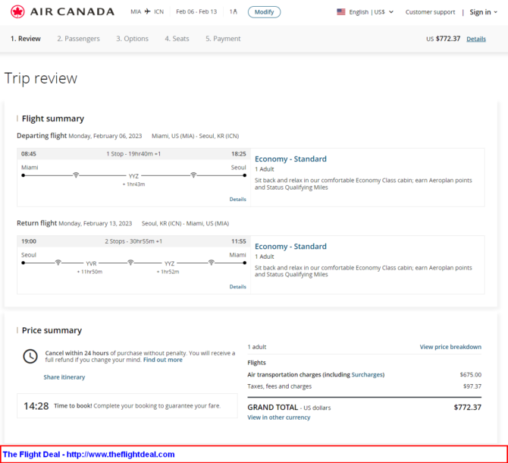Viewport: 508px width, 463px height.
Task: Click View price breakdown
Action: click(x=450, y=347)
